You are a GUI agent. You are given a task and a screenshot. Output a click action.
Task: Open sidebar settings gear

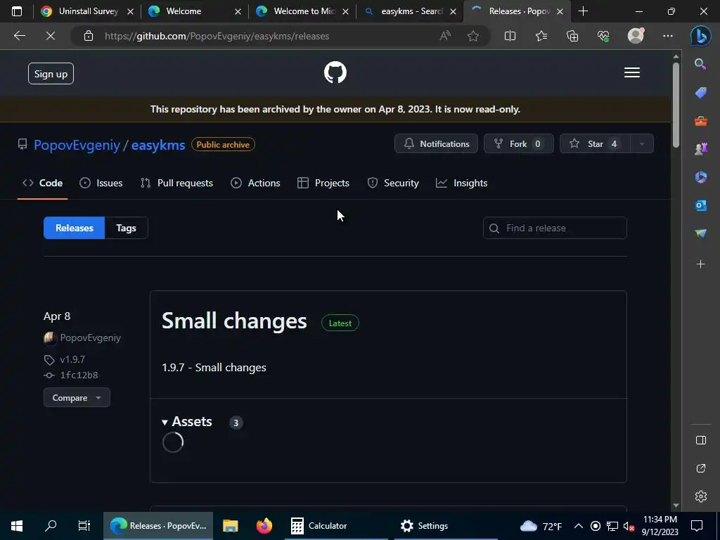(x=701, y=496)
